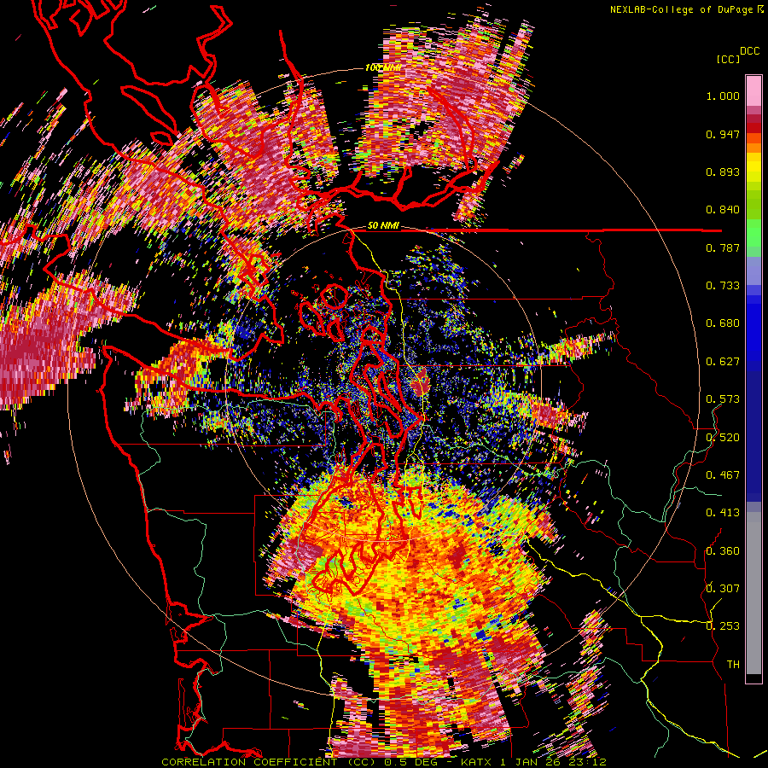Click the 0.520 value on color scale

tap(723, 438)
